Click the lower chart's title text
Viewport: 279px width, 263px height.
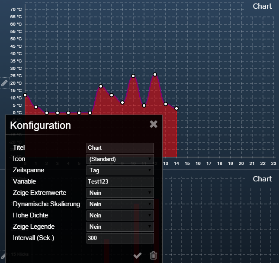[262, 179]
